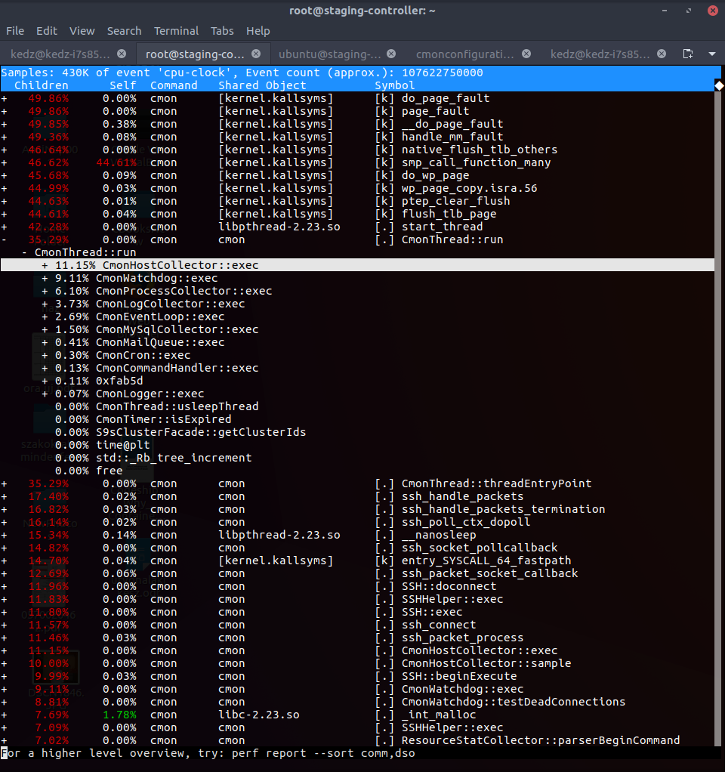Viewport: 725px width, 772px height.
Task: Click the Shared Object column header
Action: click(262, 85)
